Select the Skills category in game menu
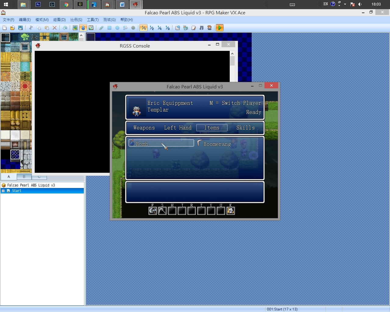Viewport: 390px width, 312px height. coord(246,128)
